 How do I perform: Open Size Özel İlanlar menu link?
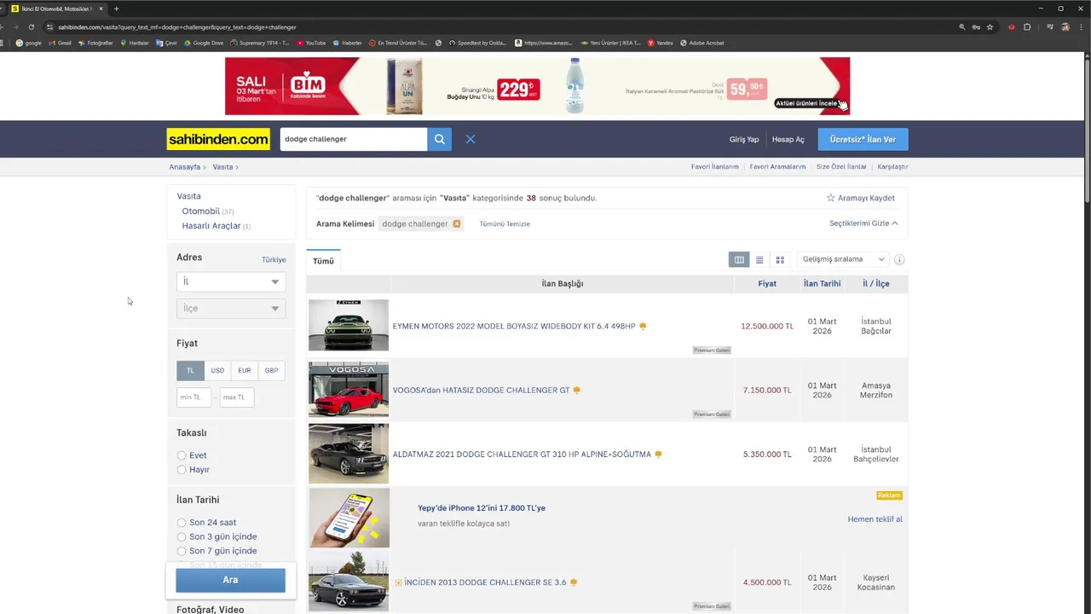[841, 167]
